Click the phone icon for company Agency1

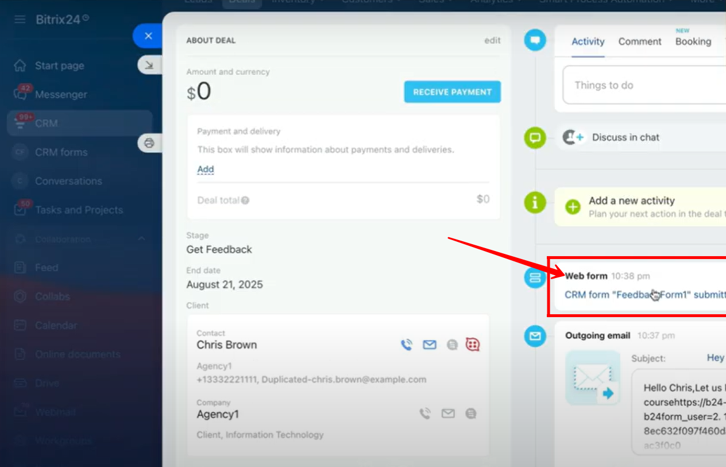click(425, 414)
